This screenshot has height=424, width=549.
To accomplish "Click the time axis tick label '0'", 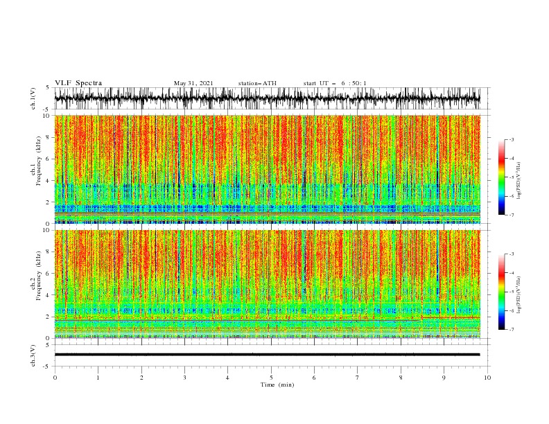I will click(x=55, y=378).
